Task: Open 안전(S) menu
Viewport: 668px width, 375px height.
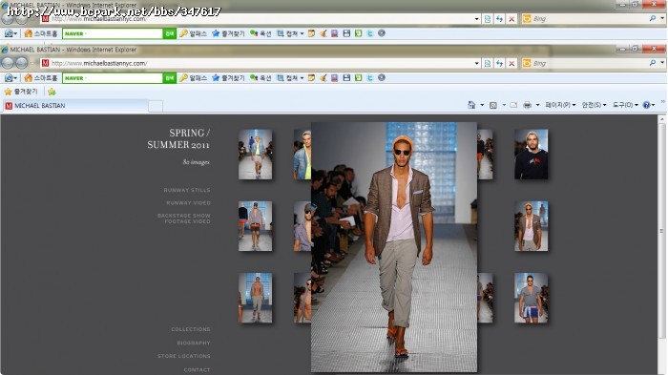Action: pos(594,105)
